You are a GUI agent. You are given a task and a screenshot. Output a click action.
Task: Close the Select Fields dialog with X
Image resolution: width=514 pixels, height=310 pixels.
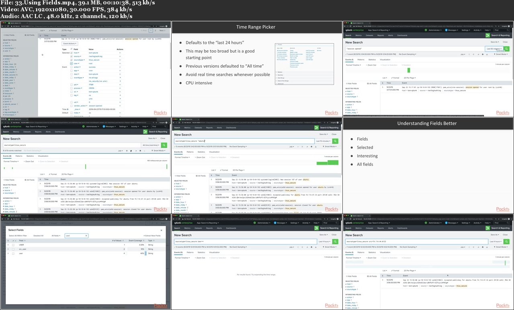click(161, 230)
